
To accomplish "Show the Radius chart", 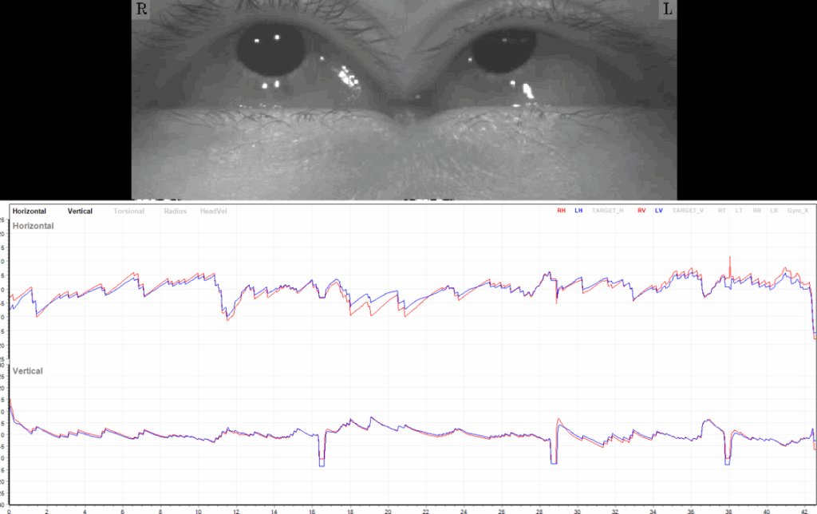I will pyautogui.click(x=176, y=212).
